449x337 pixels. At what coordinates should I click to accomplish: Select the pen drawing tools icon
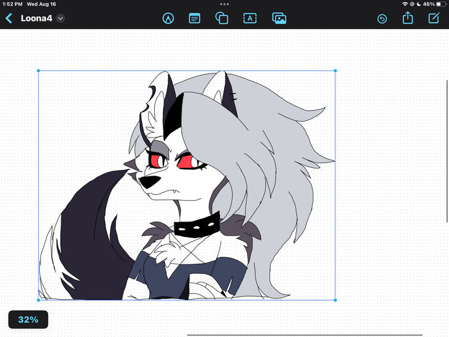[168, 18]
